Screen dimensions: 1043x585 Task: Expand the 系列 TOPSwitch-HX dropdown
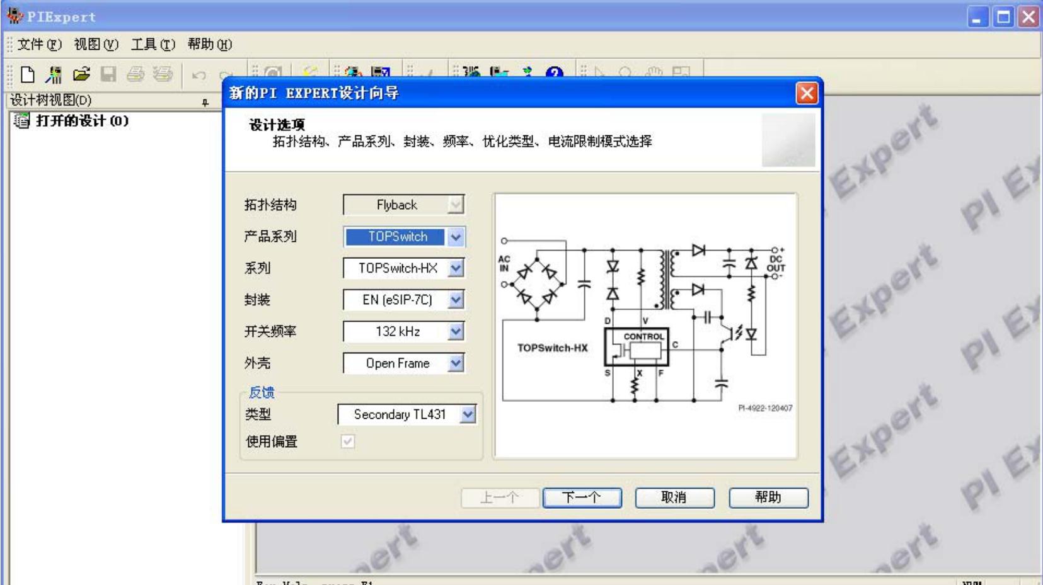coord(456,268)
